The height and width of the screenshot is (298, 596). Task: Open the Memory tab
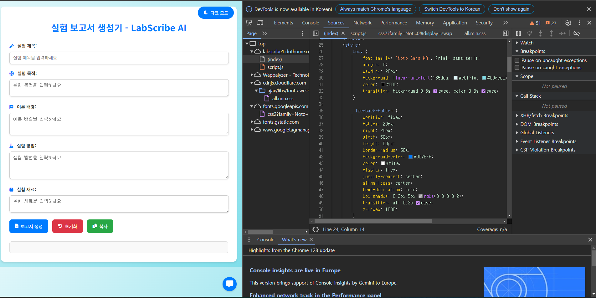click(425, 23)
